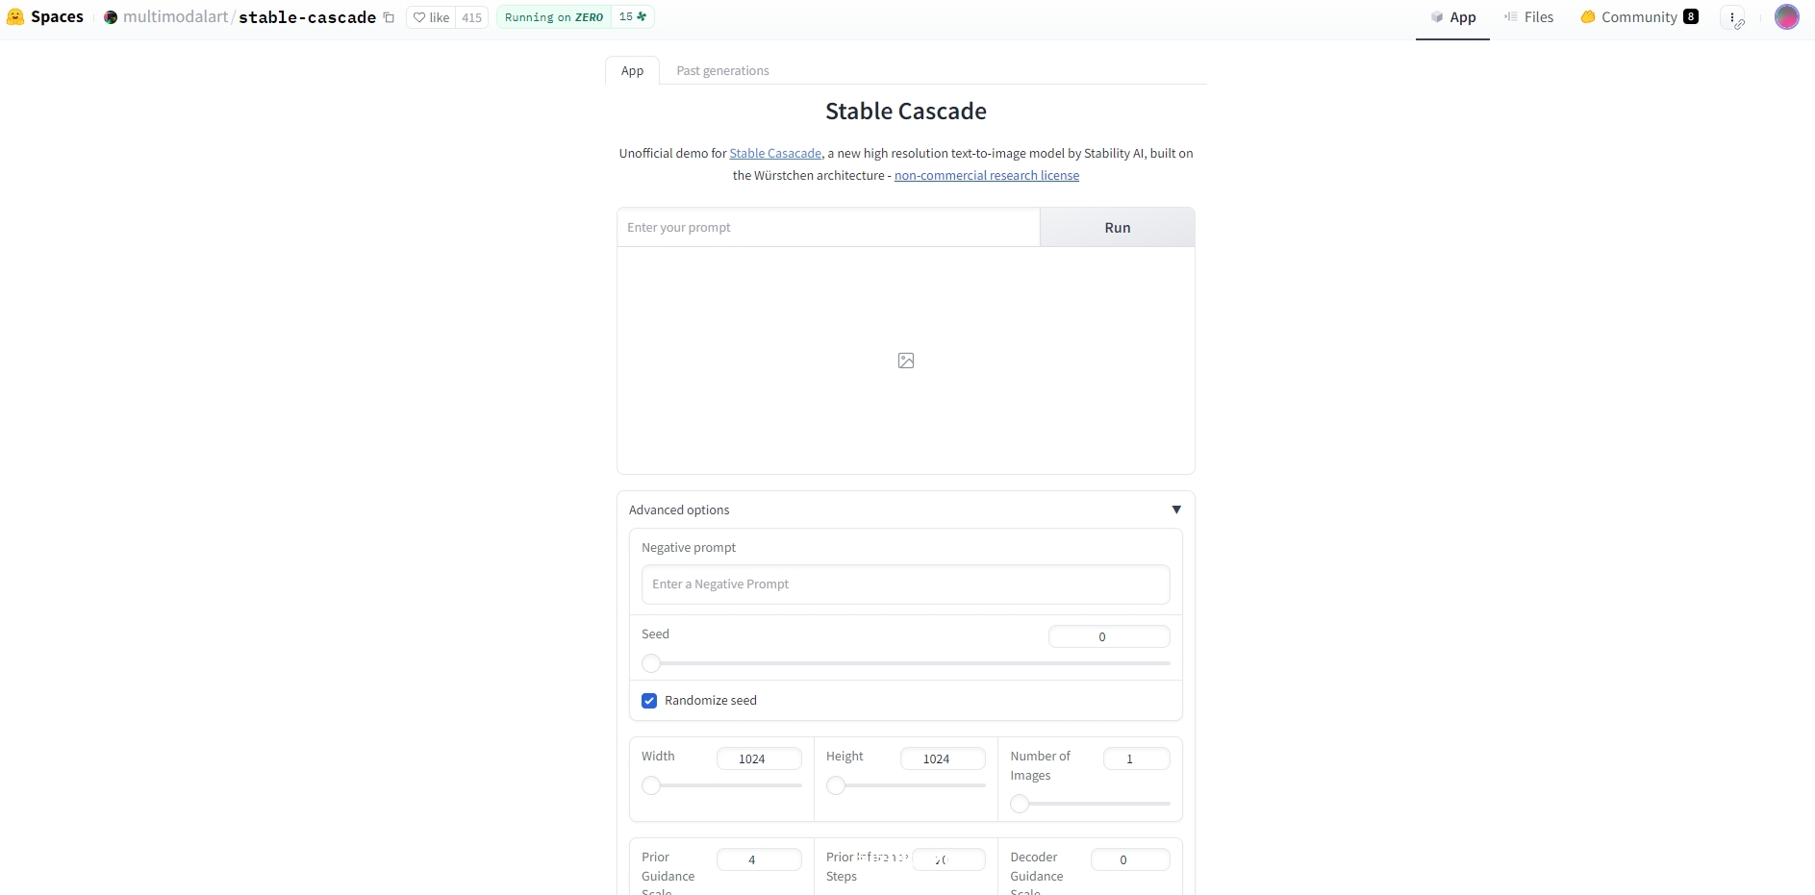1815x895 pixels.
Task: Click the Seed slider handle
Action: point(651,663)
